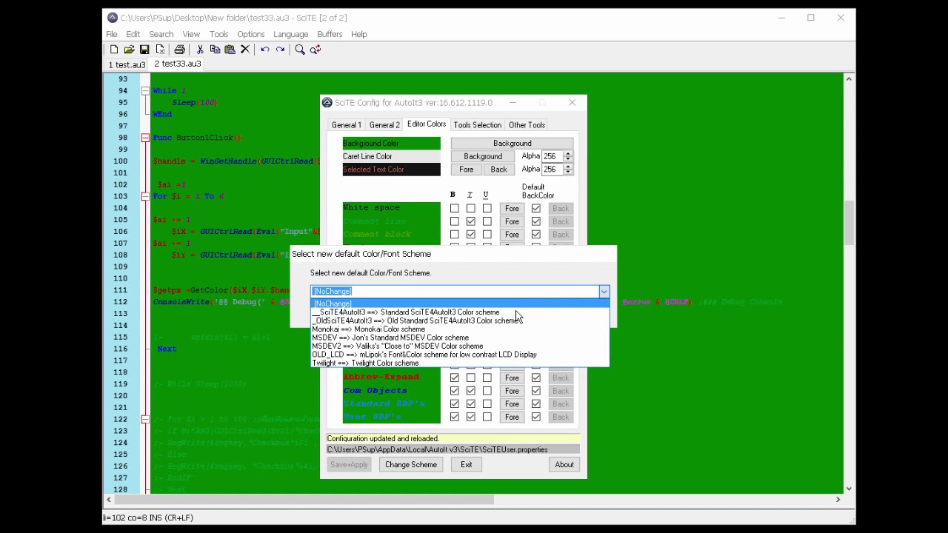The image size is (948, 533).
Task: Click the Change Scheme button
Action: (410, 465)
